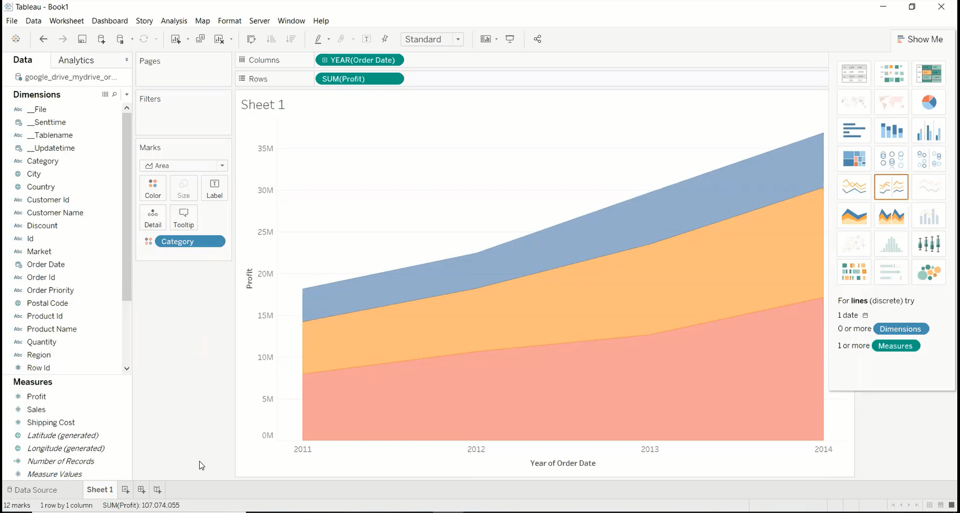
Task: Click the Show Mark Labels toolbar icon
Action: coord(366,39)
